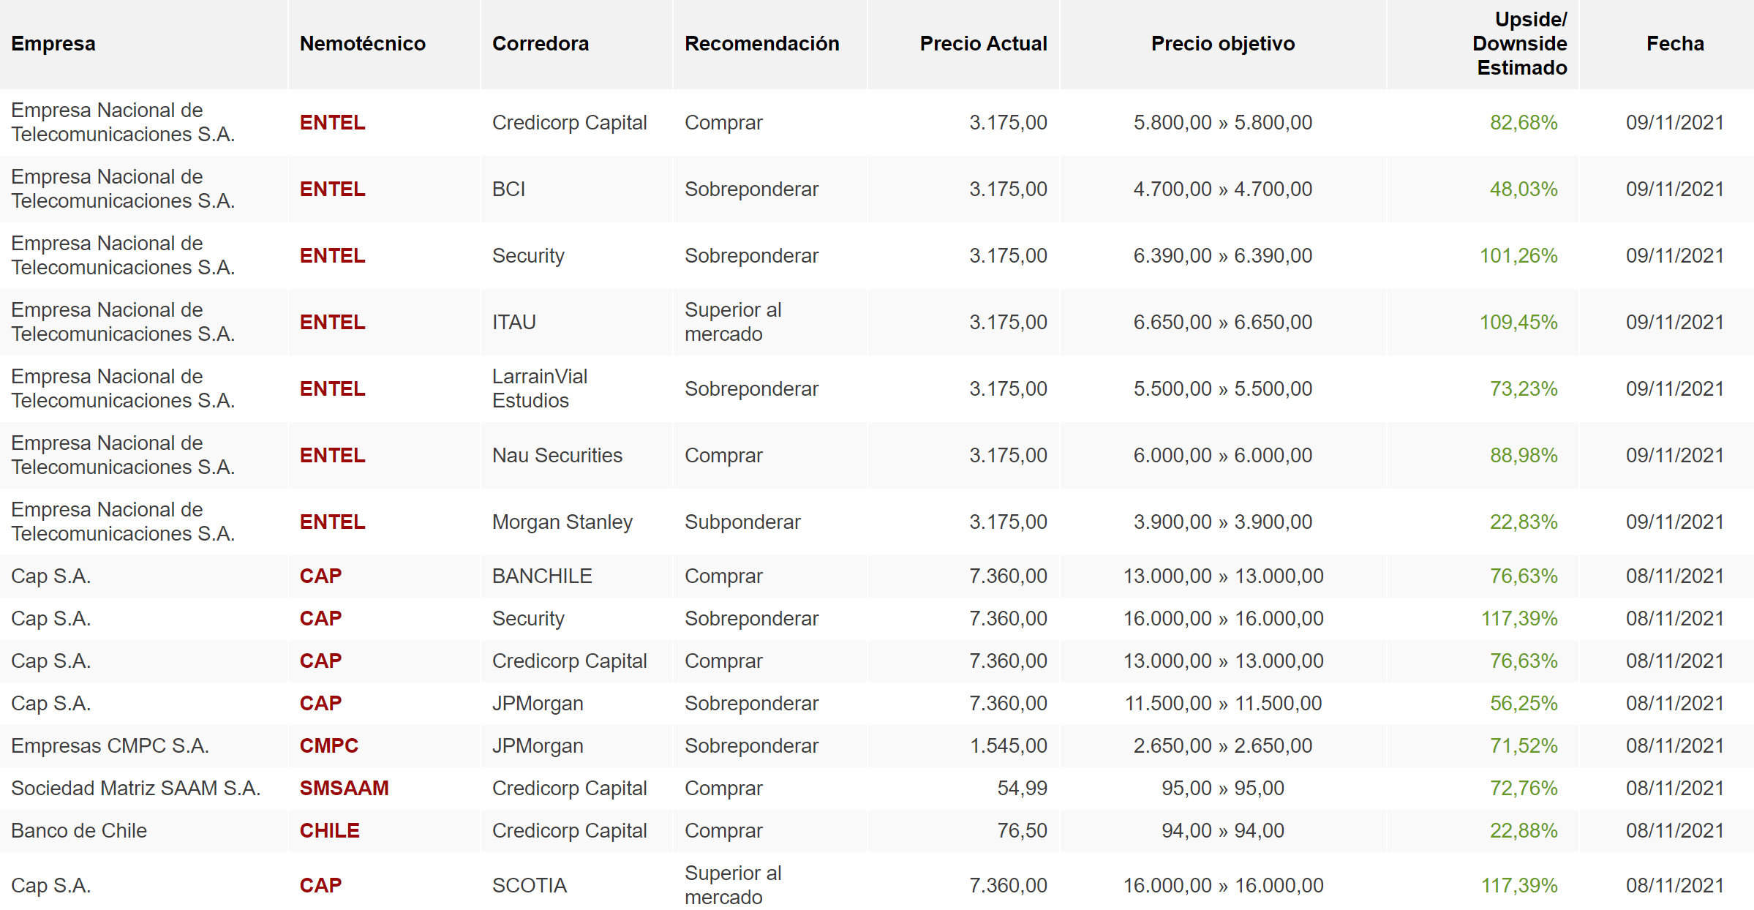This screenshot has height=910, width=1754.
Task: Select the Precio objetivo column header
Action: [x=1222, y=44]
